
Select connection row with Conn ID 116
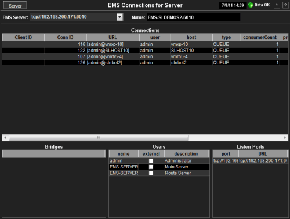click(x=145, y=44)
